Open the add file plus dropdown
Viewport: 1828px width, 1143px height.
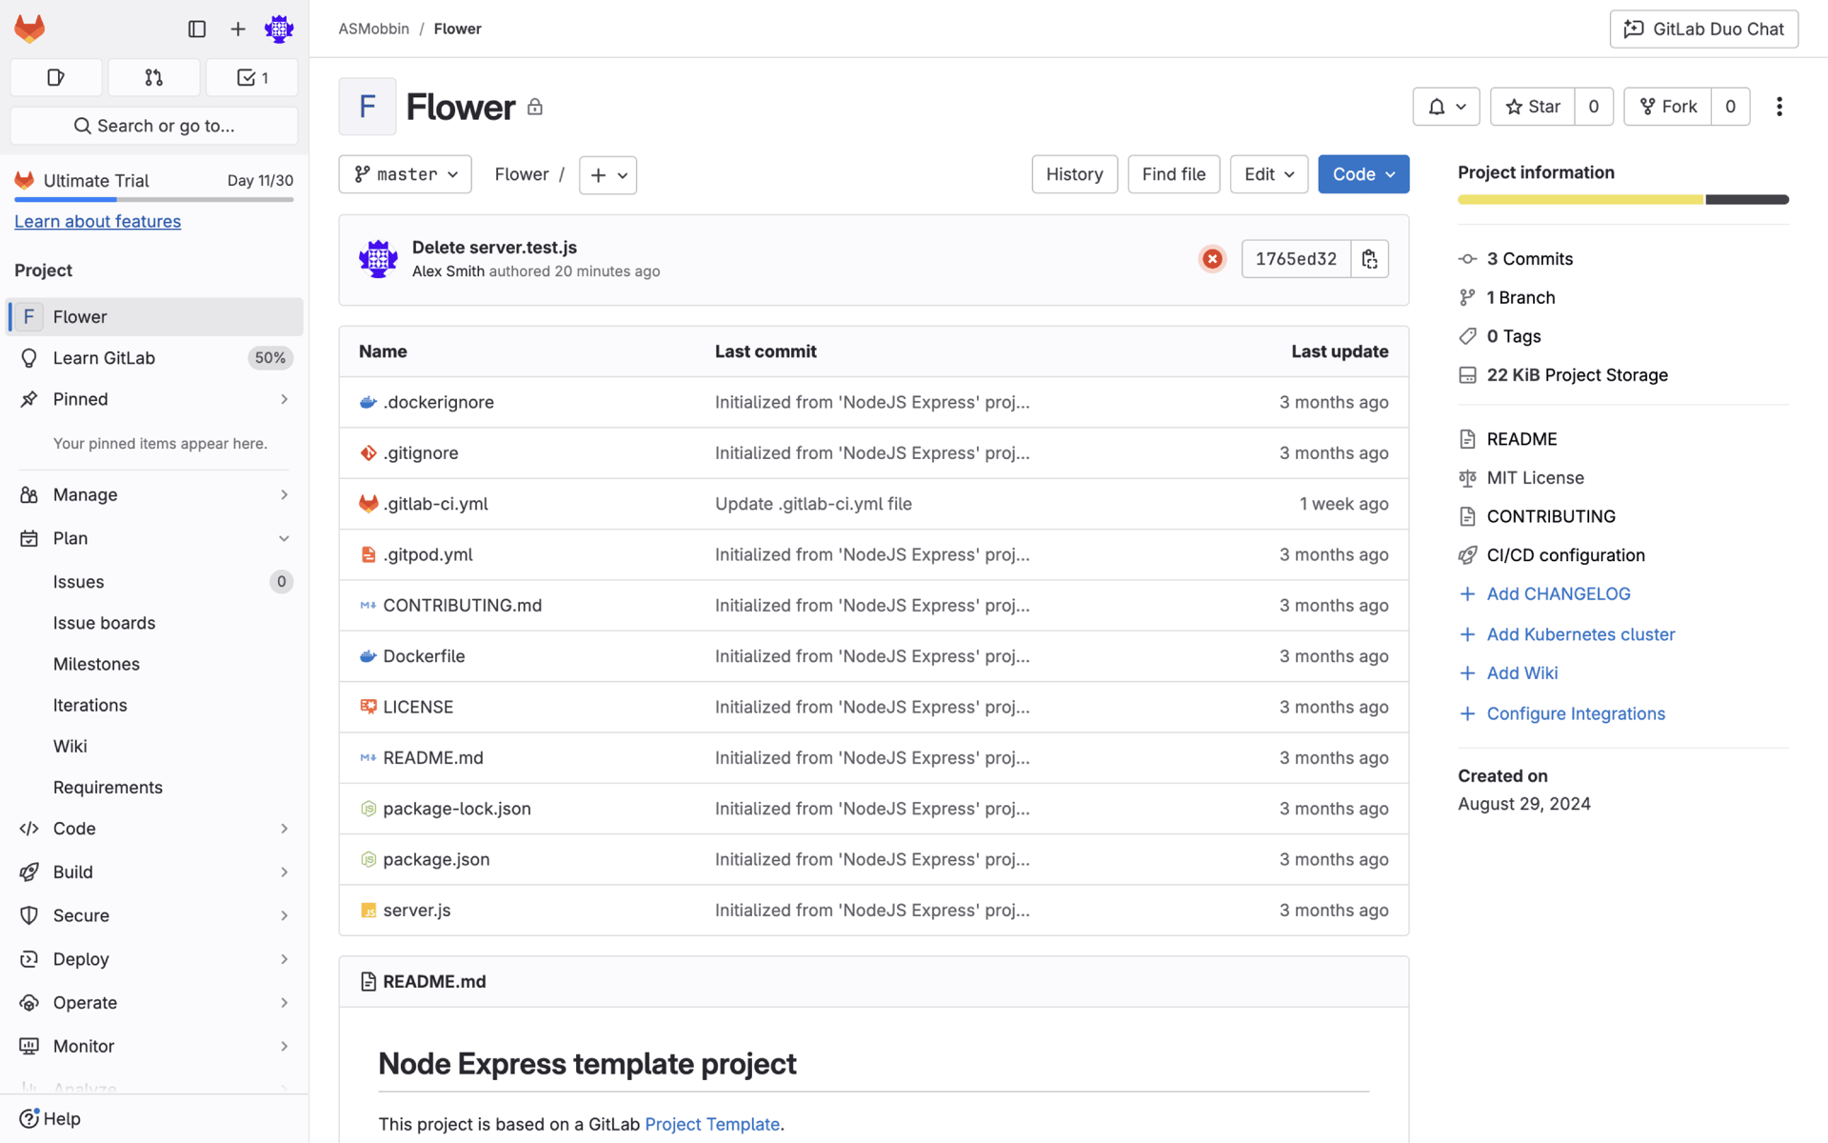(x=608, y=175)
